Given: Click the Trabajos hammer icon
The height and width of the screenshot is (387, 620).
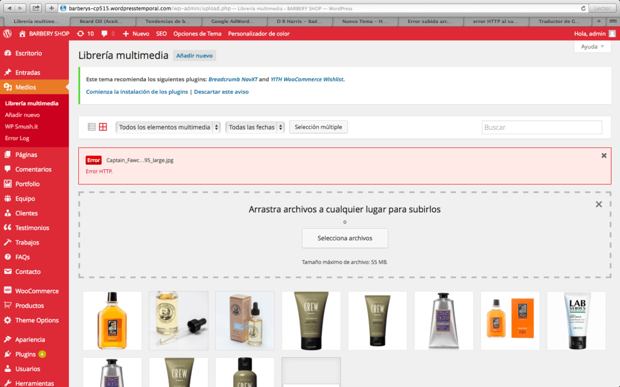Looking at the screenshot, I should [7, 242].
